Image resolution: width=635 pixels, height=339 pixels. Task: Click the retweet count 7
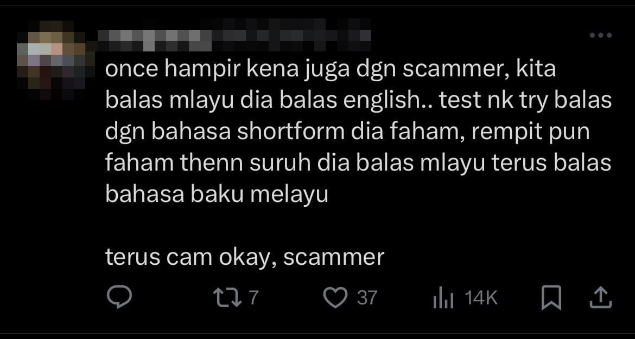click(253, 298)
